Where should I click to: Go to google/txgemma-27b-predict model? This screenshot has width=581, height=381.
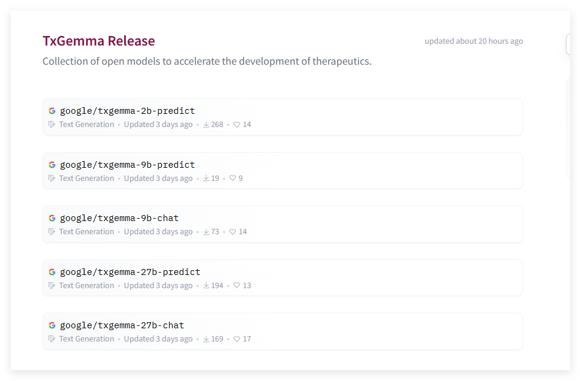(130, 272)
